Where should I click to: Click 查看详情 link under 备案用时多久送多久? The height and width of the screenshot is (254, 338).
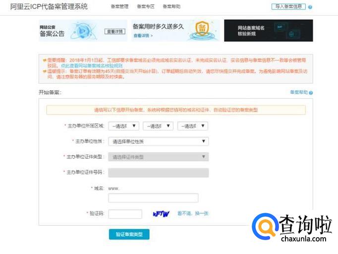tap(143, 36)
